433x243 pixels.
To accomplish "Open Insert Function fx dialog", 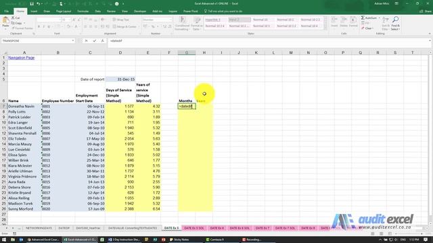I will coord(102,40).
